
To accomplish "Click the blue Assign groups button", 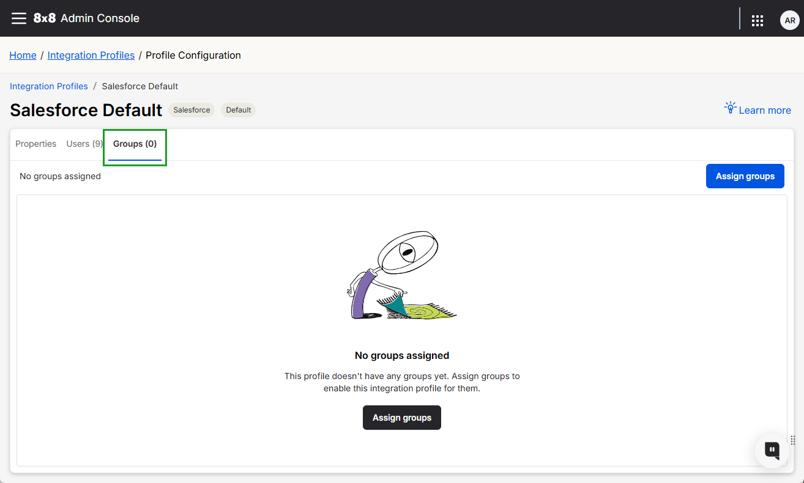I will pyautogui.click(x=745, y=176).
